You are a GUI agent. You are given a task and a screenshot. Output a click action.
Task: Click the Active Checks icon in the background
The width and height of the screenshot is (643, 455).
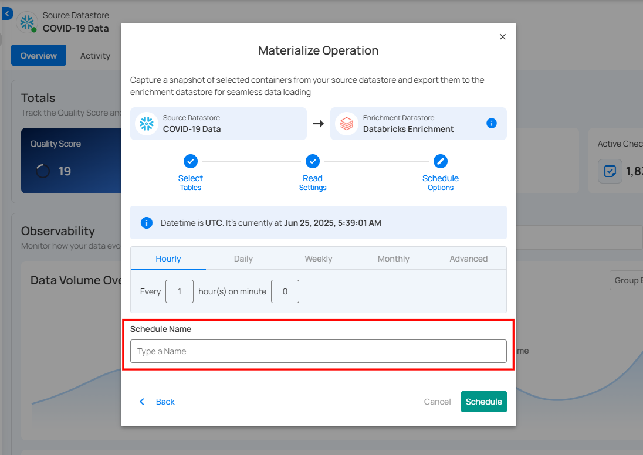pos(610,171)
